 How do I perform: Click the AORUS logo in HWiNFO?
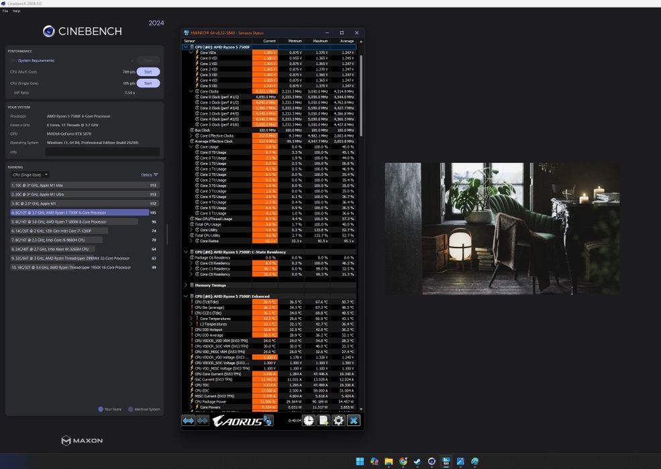(x=238, y=421)
